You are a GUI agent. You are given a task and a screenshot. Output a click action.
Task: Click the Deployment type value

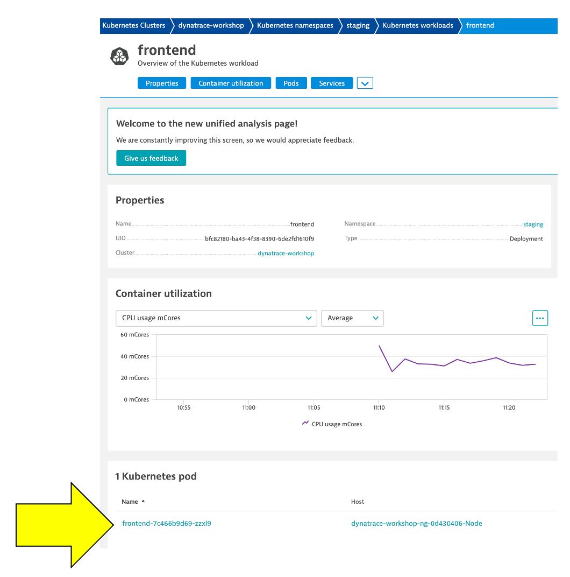point(526,239)
